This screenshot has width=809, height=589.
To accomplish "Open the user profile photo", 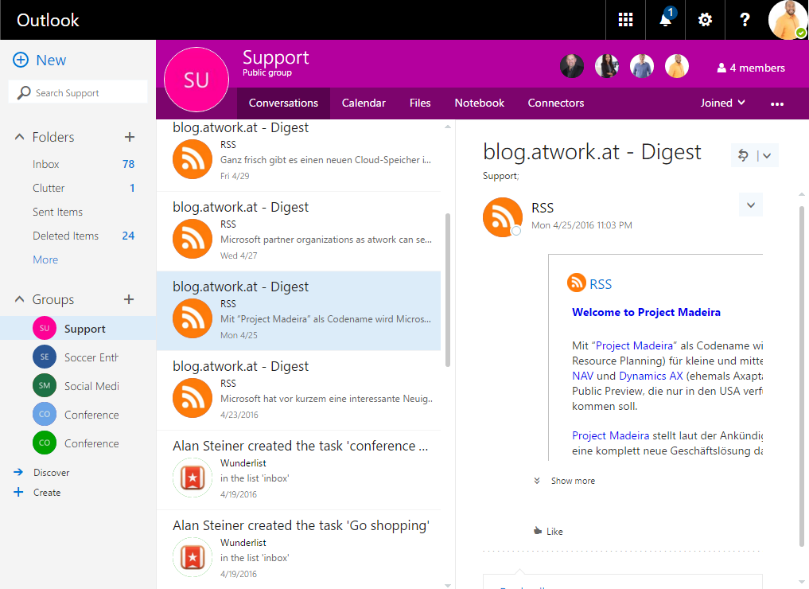I will tap(788, 20).
